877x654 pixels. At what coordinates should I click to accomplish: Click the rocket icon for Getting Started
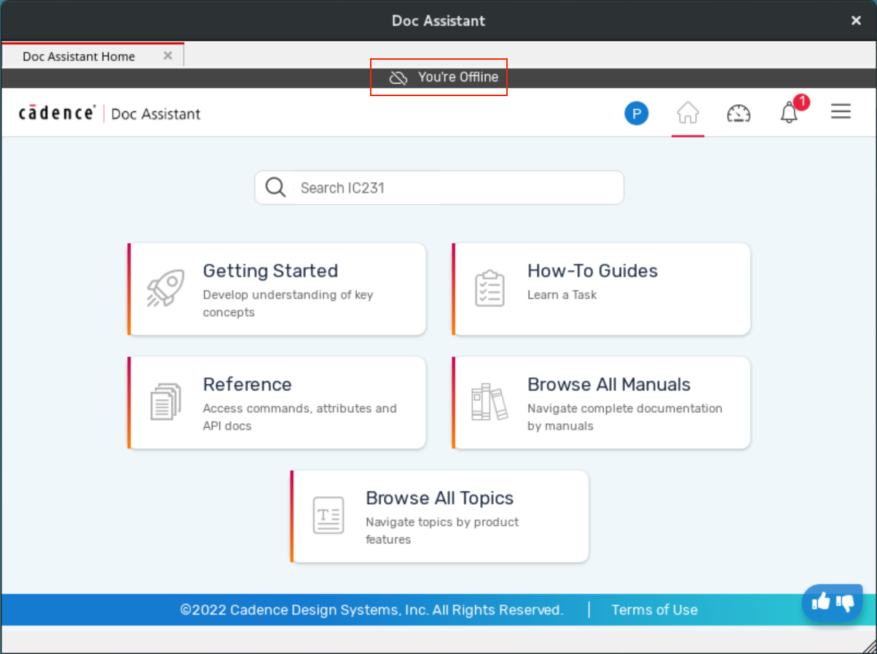coord(165,288)
